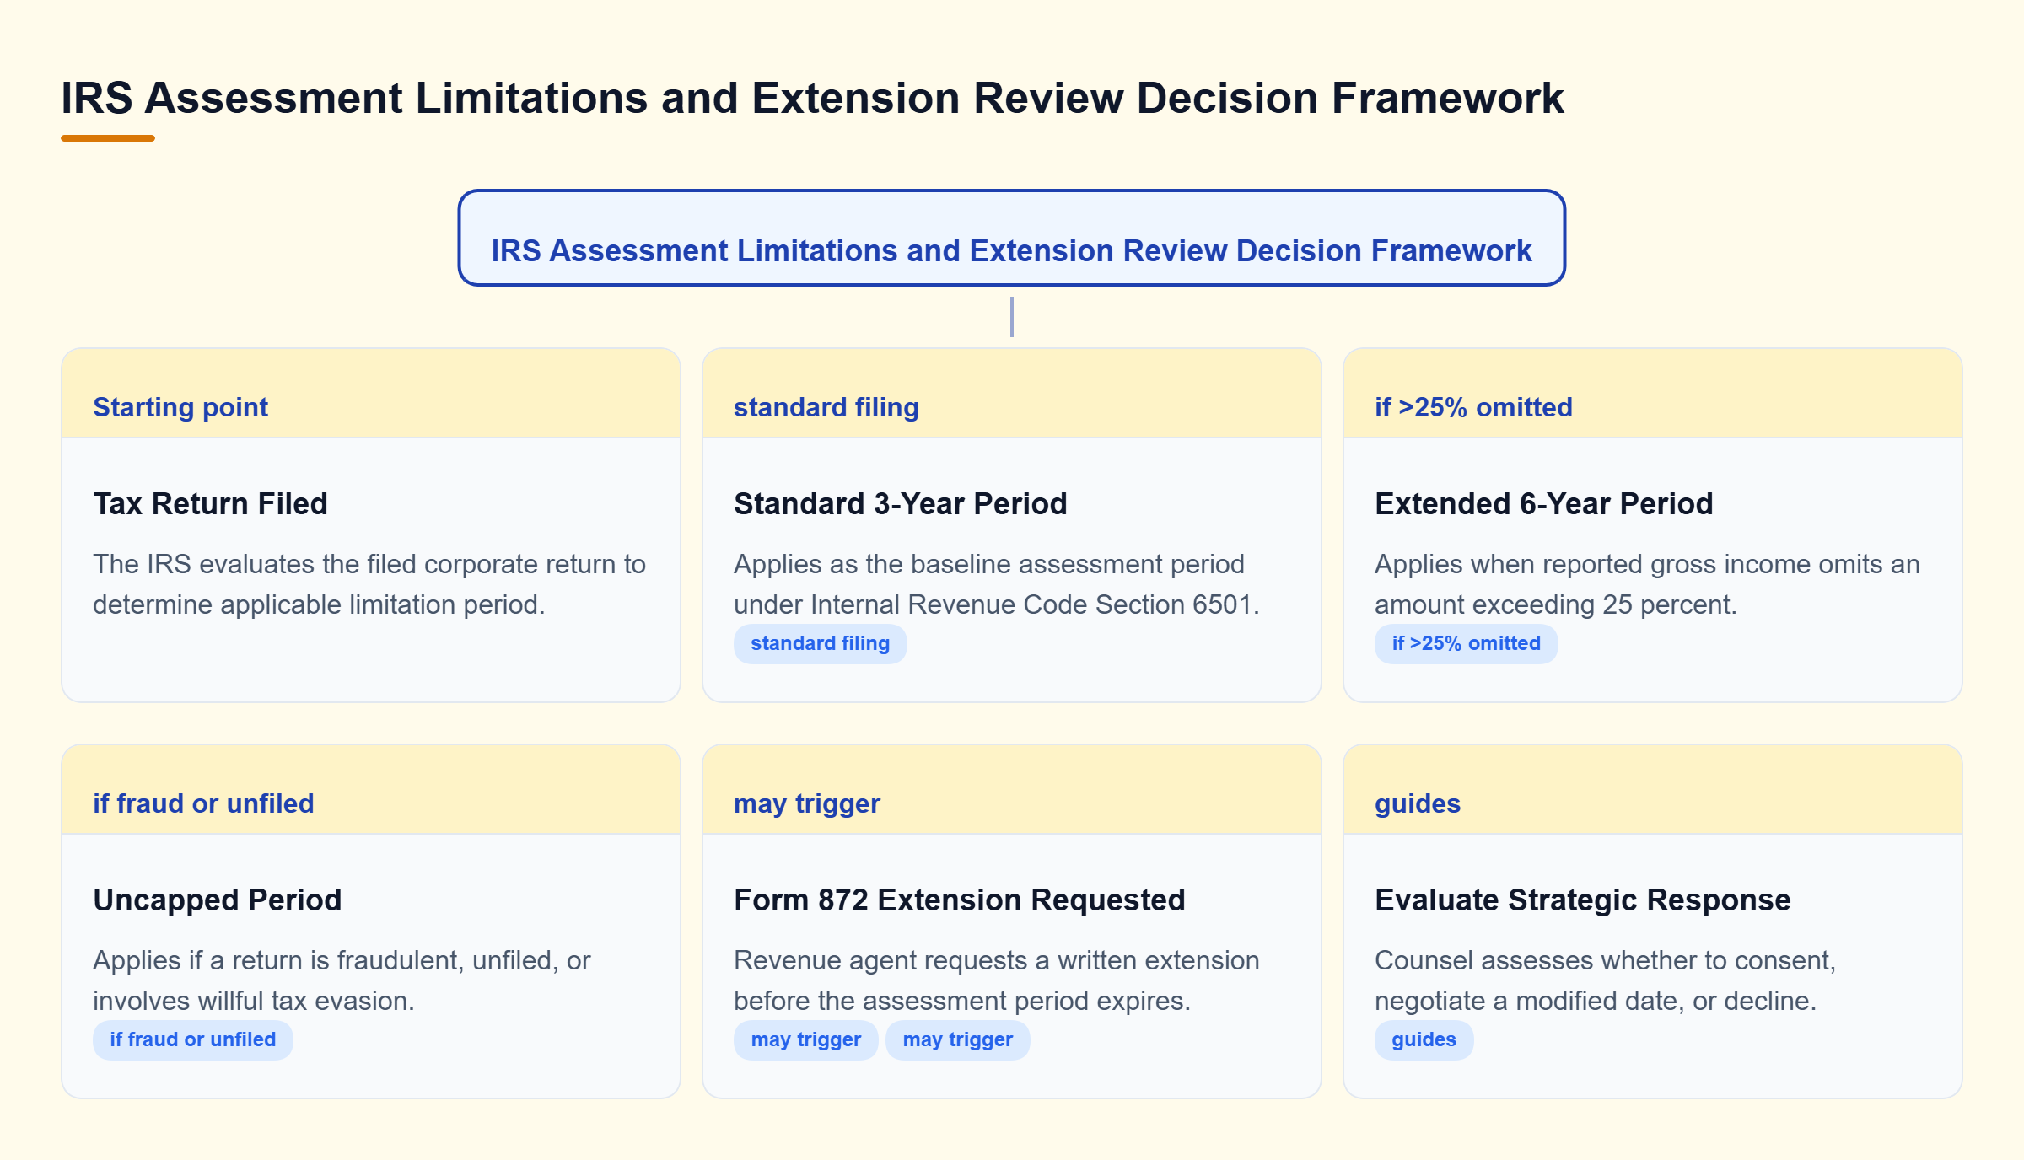Click the 'Counsel assesses whether to consent' text
This screenshot has width=2024, height=1160.
tap(1605, 980)
